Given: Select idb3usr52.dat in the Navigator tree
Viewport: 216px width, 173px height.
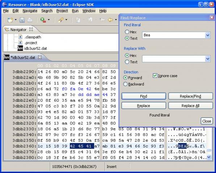Looking at the screenshot, I should point(35,48).
